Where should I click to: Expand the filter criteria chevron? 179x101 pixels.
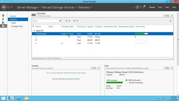[170, 21]
